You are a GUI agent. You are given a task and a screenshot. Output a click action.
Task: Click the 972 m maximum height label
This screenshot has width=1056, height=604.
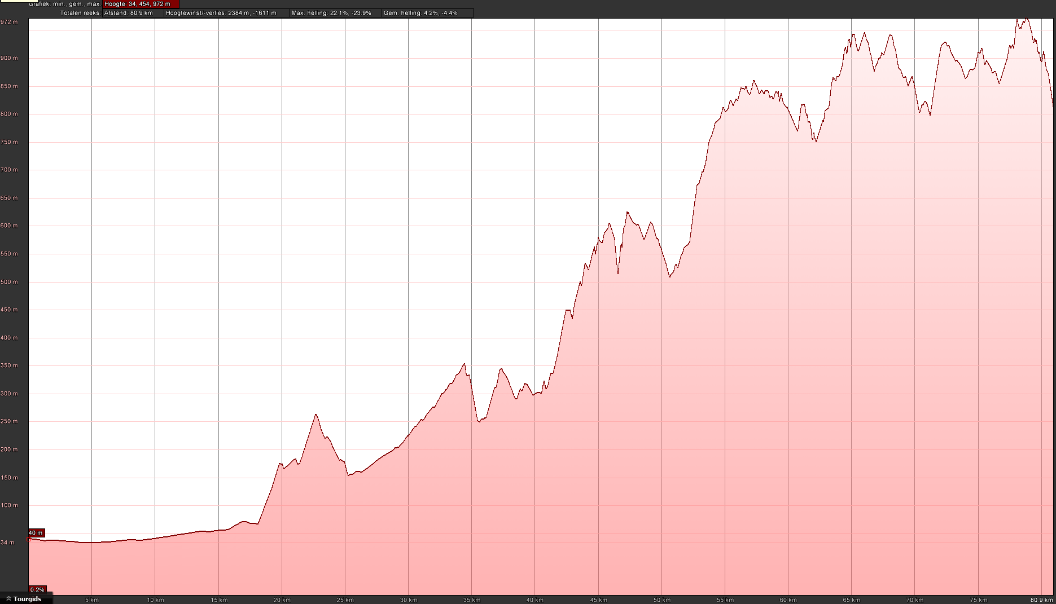pyautogui.click(x=9, y=22)
